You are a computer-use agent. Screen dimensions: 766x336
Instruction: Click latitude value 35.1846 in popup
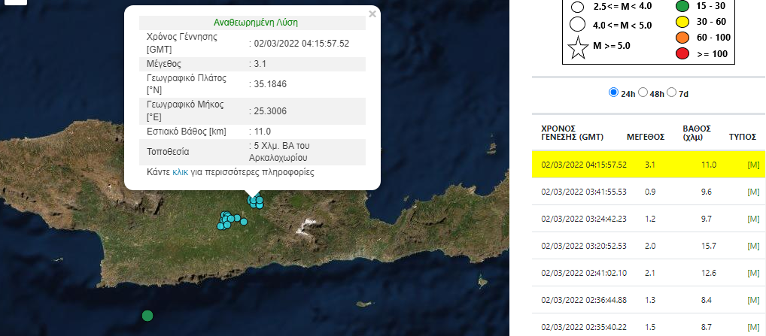point(270,84)
